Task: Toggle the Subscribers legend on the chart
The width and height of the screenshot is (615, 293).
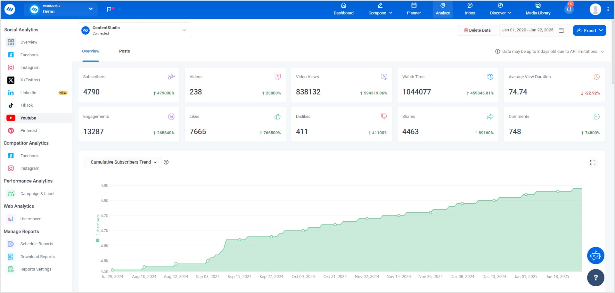Action: (x=98, y=228)
